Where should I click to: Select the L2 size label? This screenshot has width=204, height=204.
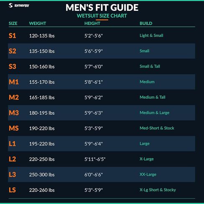click(x=12, y=159)
